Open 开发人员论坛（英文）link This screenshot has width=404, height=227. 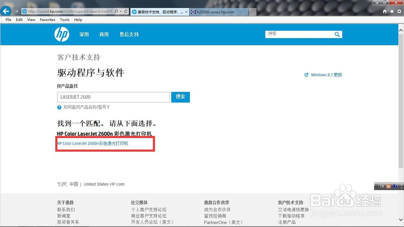click(153, 222)
